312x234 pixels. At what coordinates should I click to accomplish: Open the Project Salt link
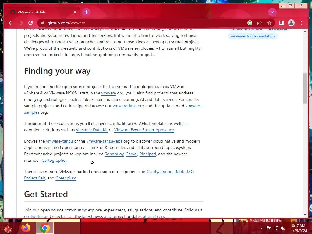point(35,178)
